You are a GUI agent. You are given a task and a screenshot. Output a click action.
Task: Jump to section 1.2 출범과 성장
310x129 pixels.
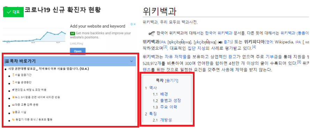click(x=171, y=100)
